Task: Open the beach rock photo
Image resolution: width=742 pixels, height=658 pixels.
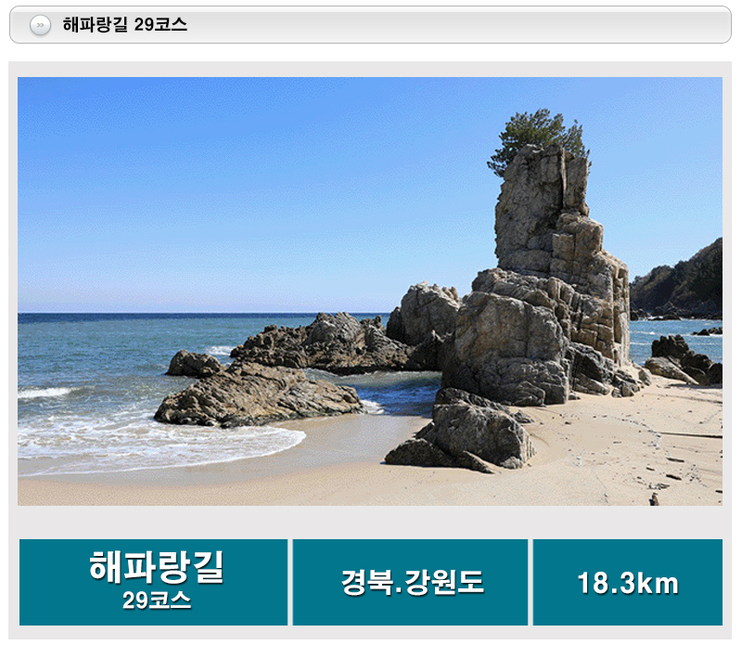Action: point(370,291)
